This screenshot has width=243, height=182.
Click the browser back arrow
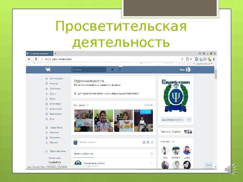(x=29, y=59)
